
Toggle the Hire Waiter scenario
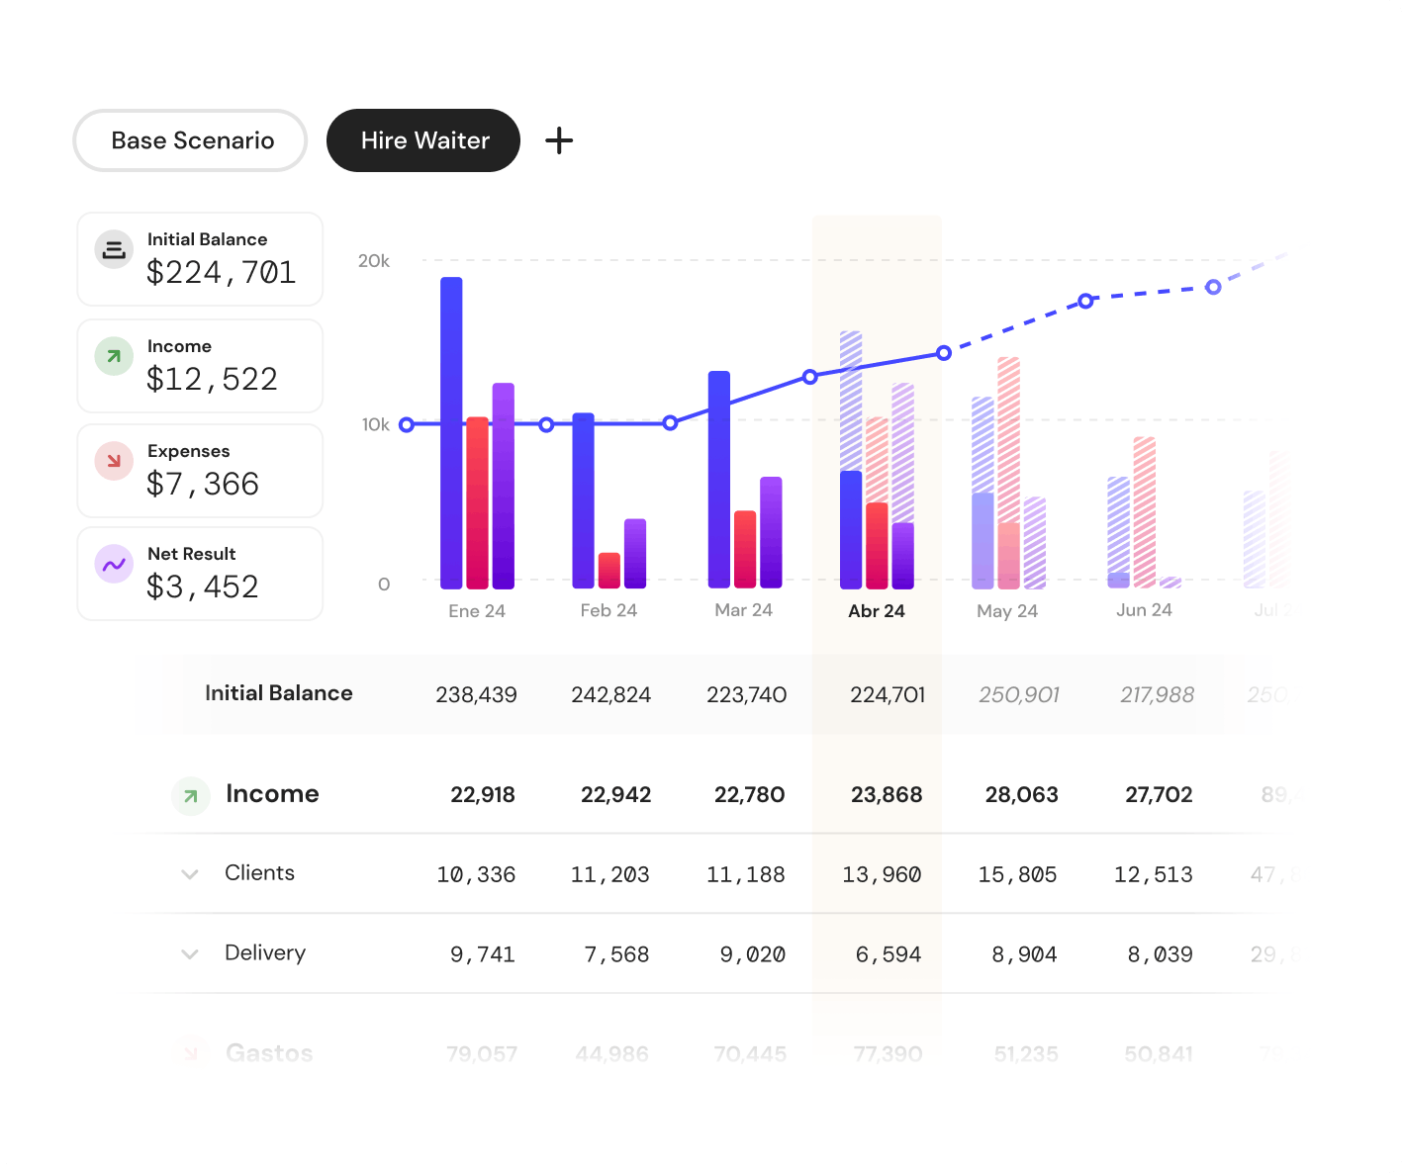pyautogui.click(x=422, y=140)
